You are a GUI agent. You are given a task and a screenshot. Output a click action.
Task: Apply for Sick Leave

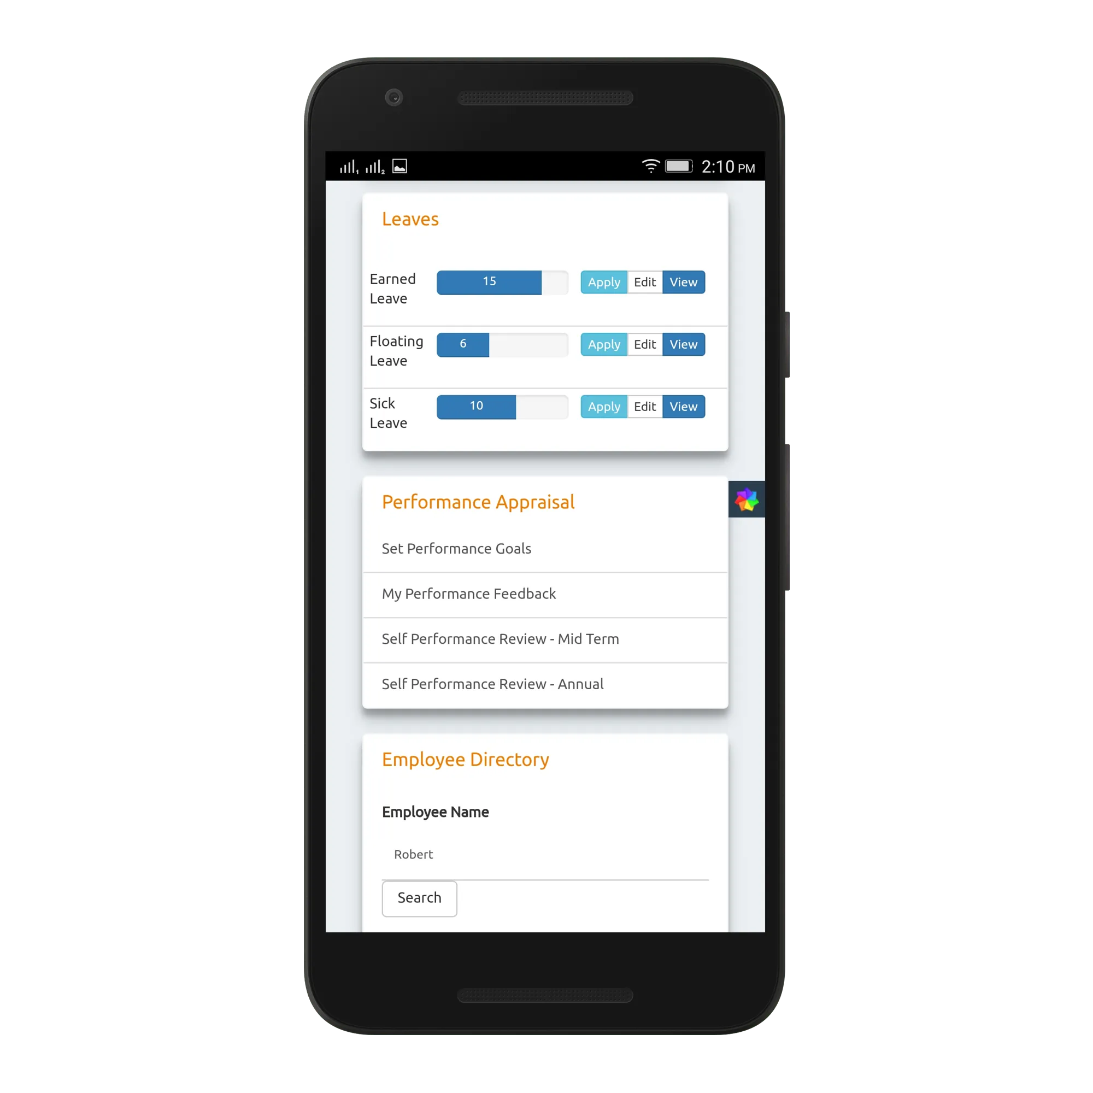pyautogui.click(x=603, y=407)
